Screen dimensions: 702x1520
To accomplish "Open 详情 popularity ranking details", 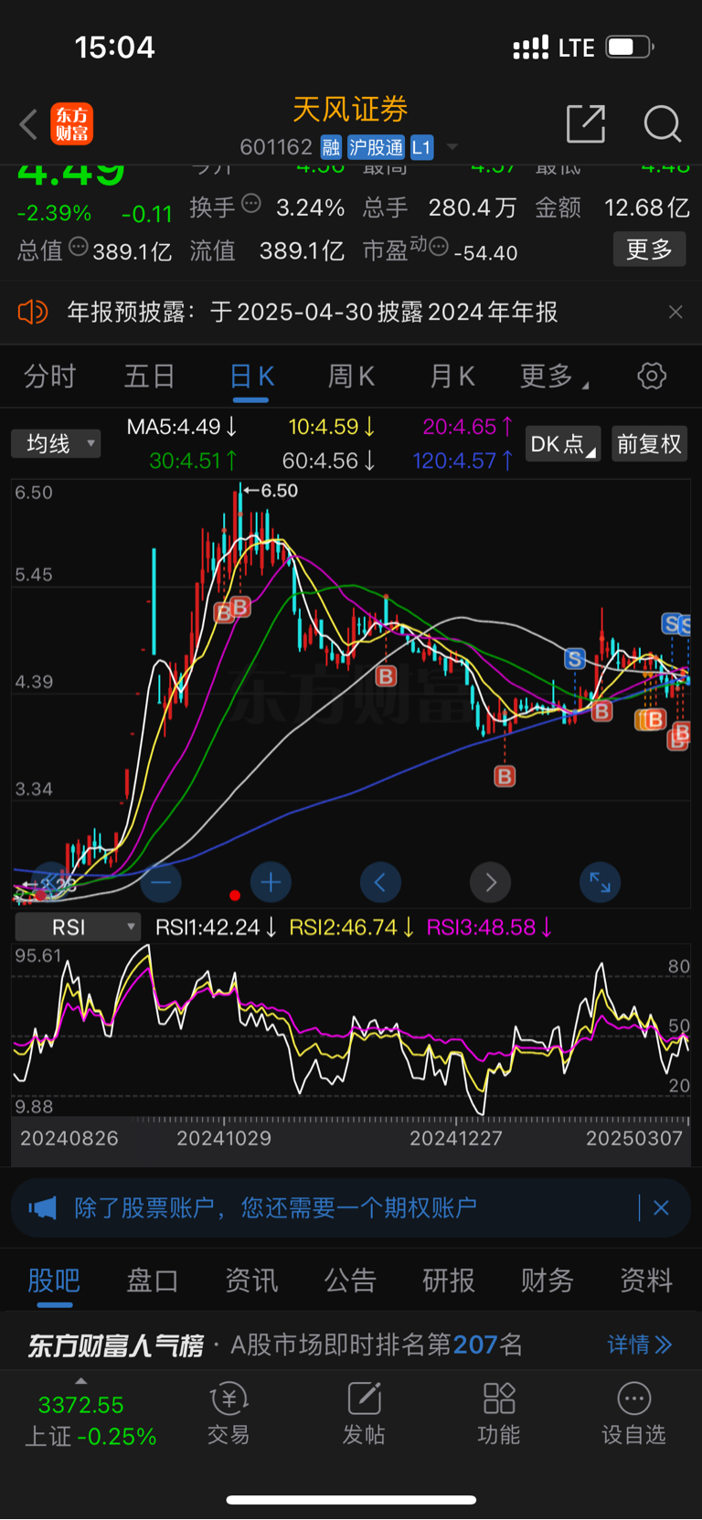I will 640,1345.
